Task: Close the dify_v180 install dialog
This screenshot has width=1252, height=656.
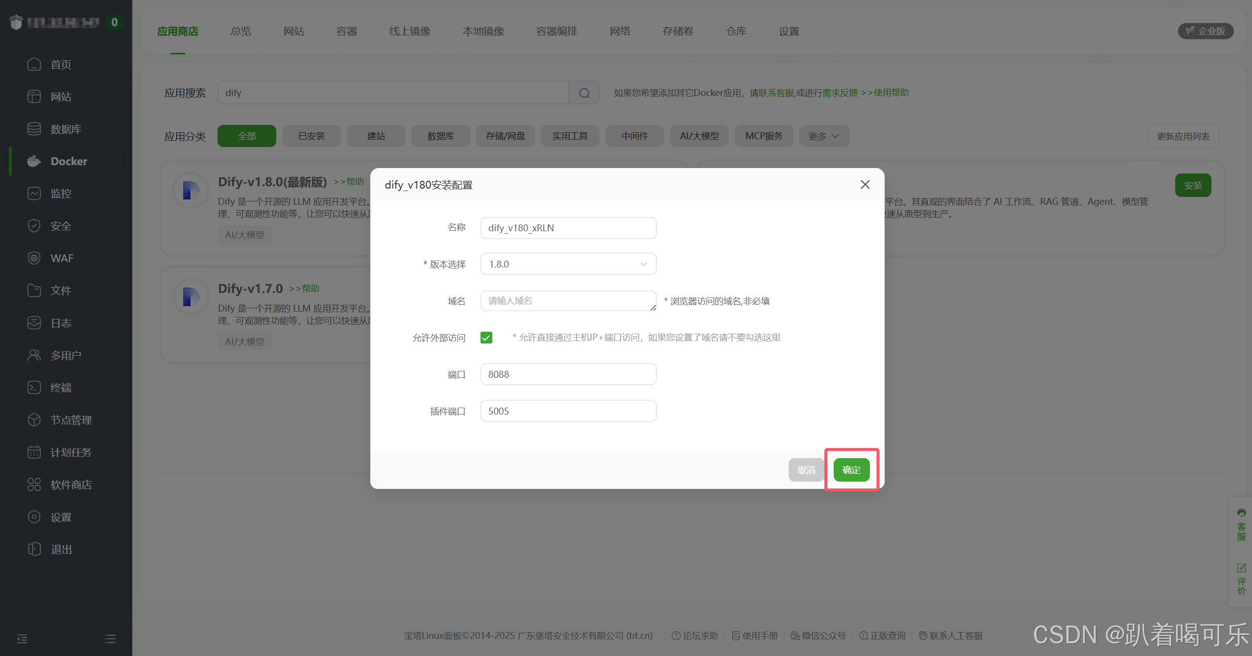Action: (865, 184)
